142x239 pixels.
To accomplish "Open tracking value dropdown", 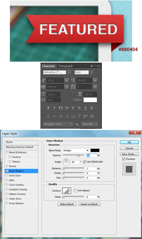I will pos(95,87).
